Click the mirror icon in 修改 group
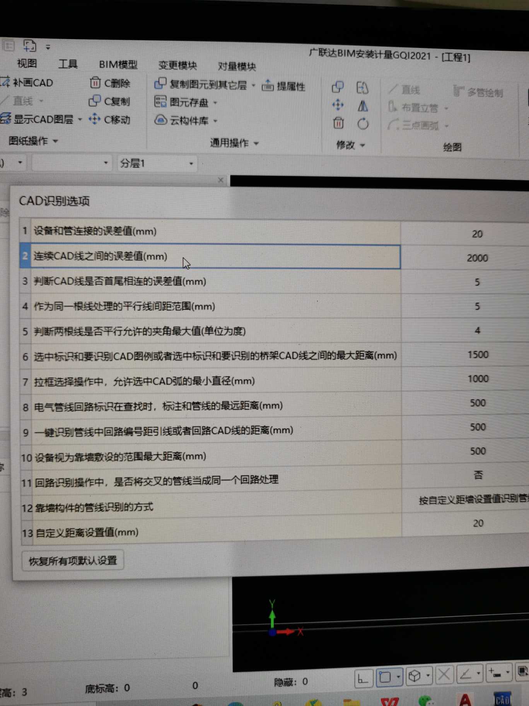 point(363,106)
